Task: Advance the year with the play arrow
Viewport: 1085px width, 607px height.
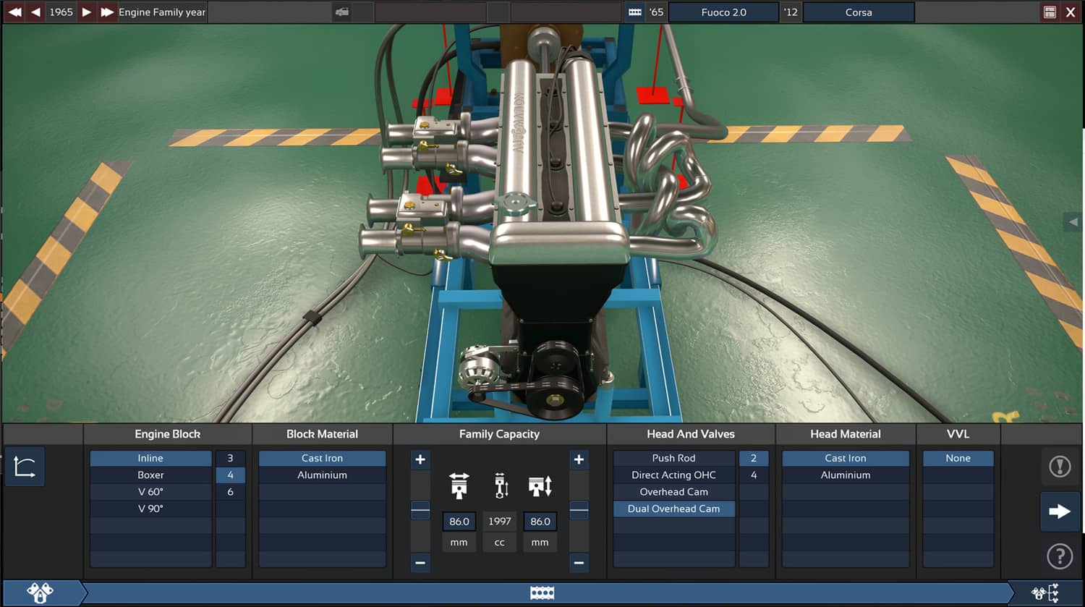Action: tap(87, 12)
